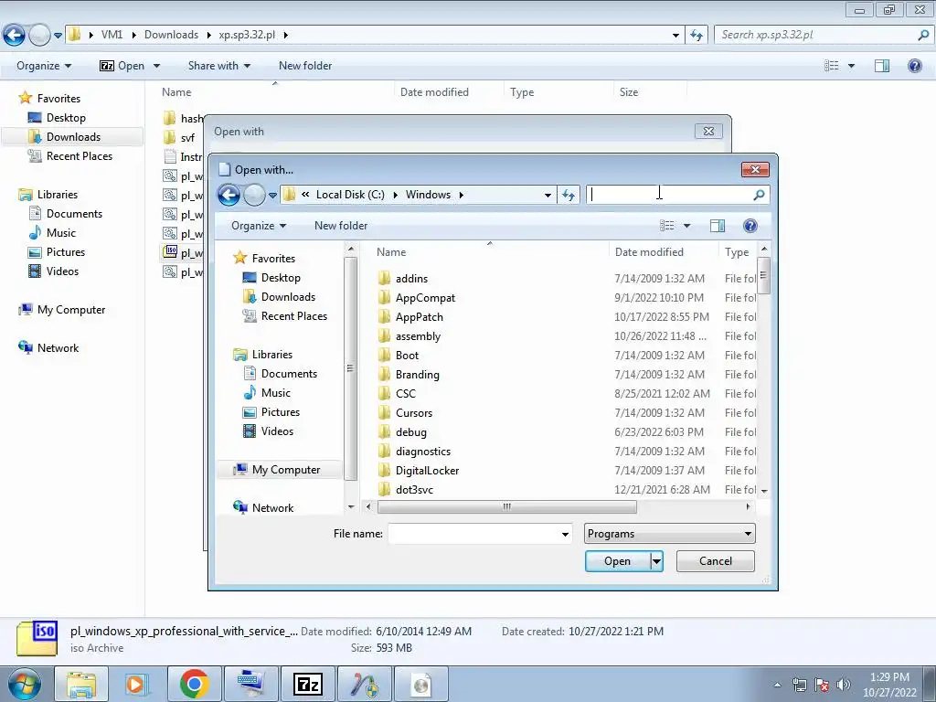The image size is (936, 702).
Task: Select Recent Places in Explorer sidebar
Action: point(79,156)
